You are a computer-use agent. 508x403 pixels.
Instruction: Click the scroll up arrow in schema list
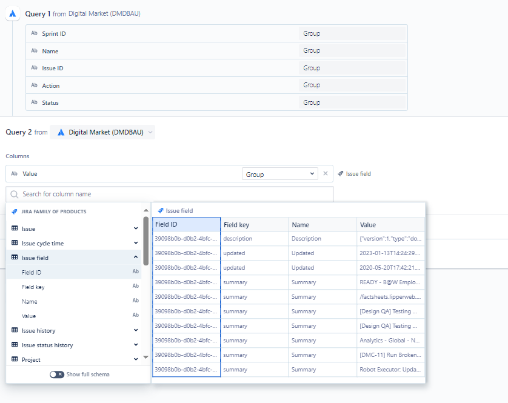coord(145,210)
